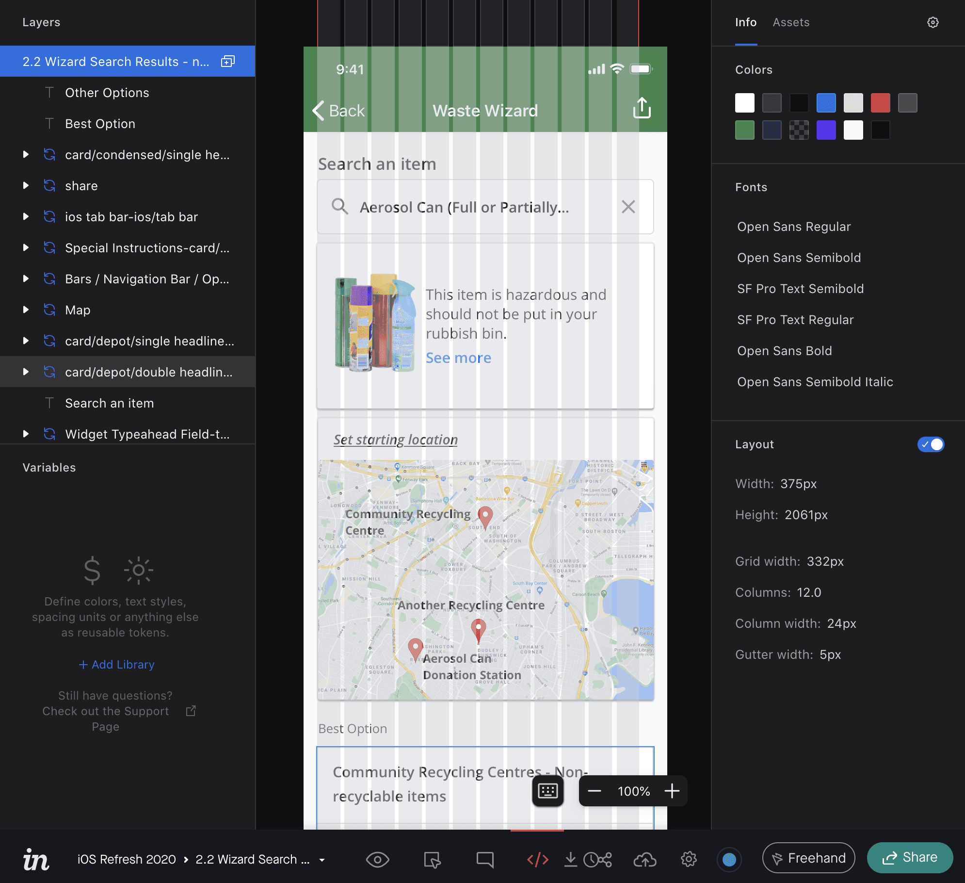Click the download assets icon

pyautogui.click(x=571, y=859)
